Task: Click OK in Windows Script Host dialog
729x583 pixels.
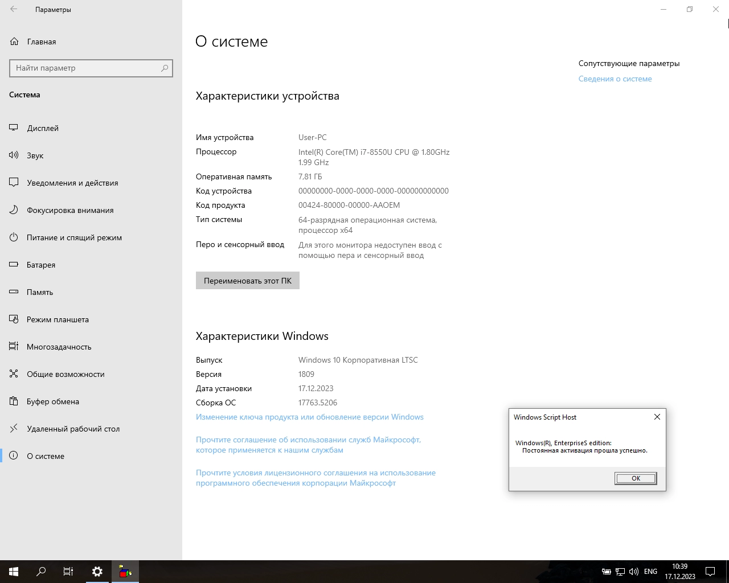Action: click(636, 478)
